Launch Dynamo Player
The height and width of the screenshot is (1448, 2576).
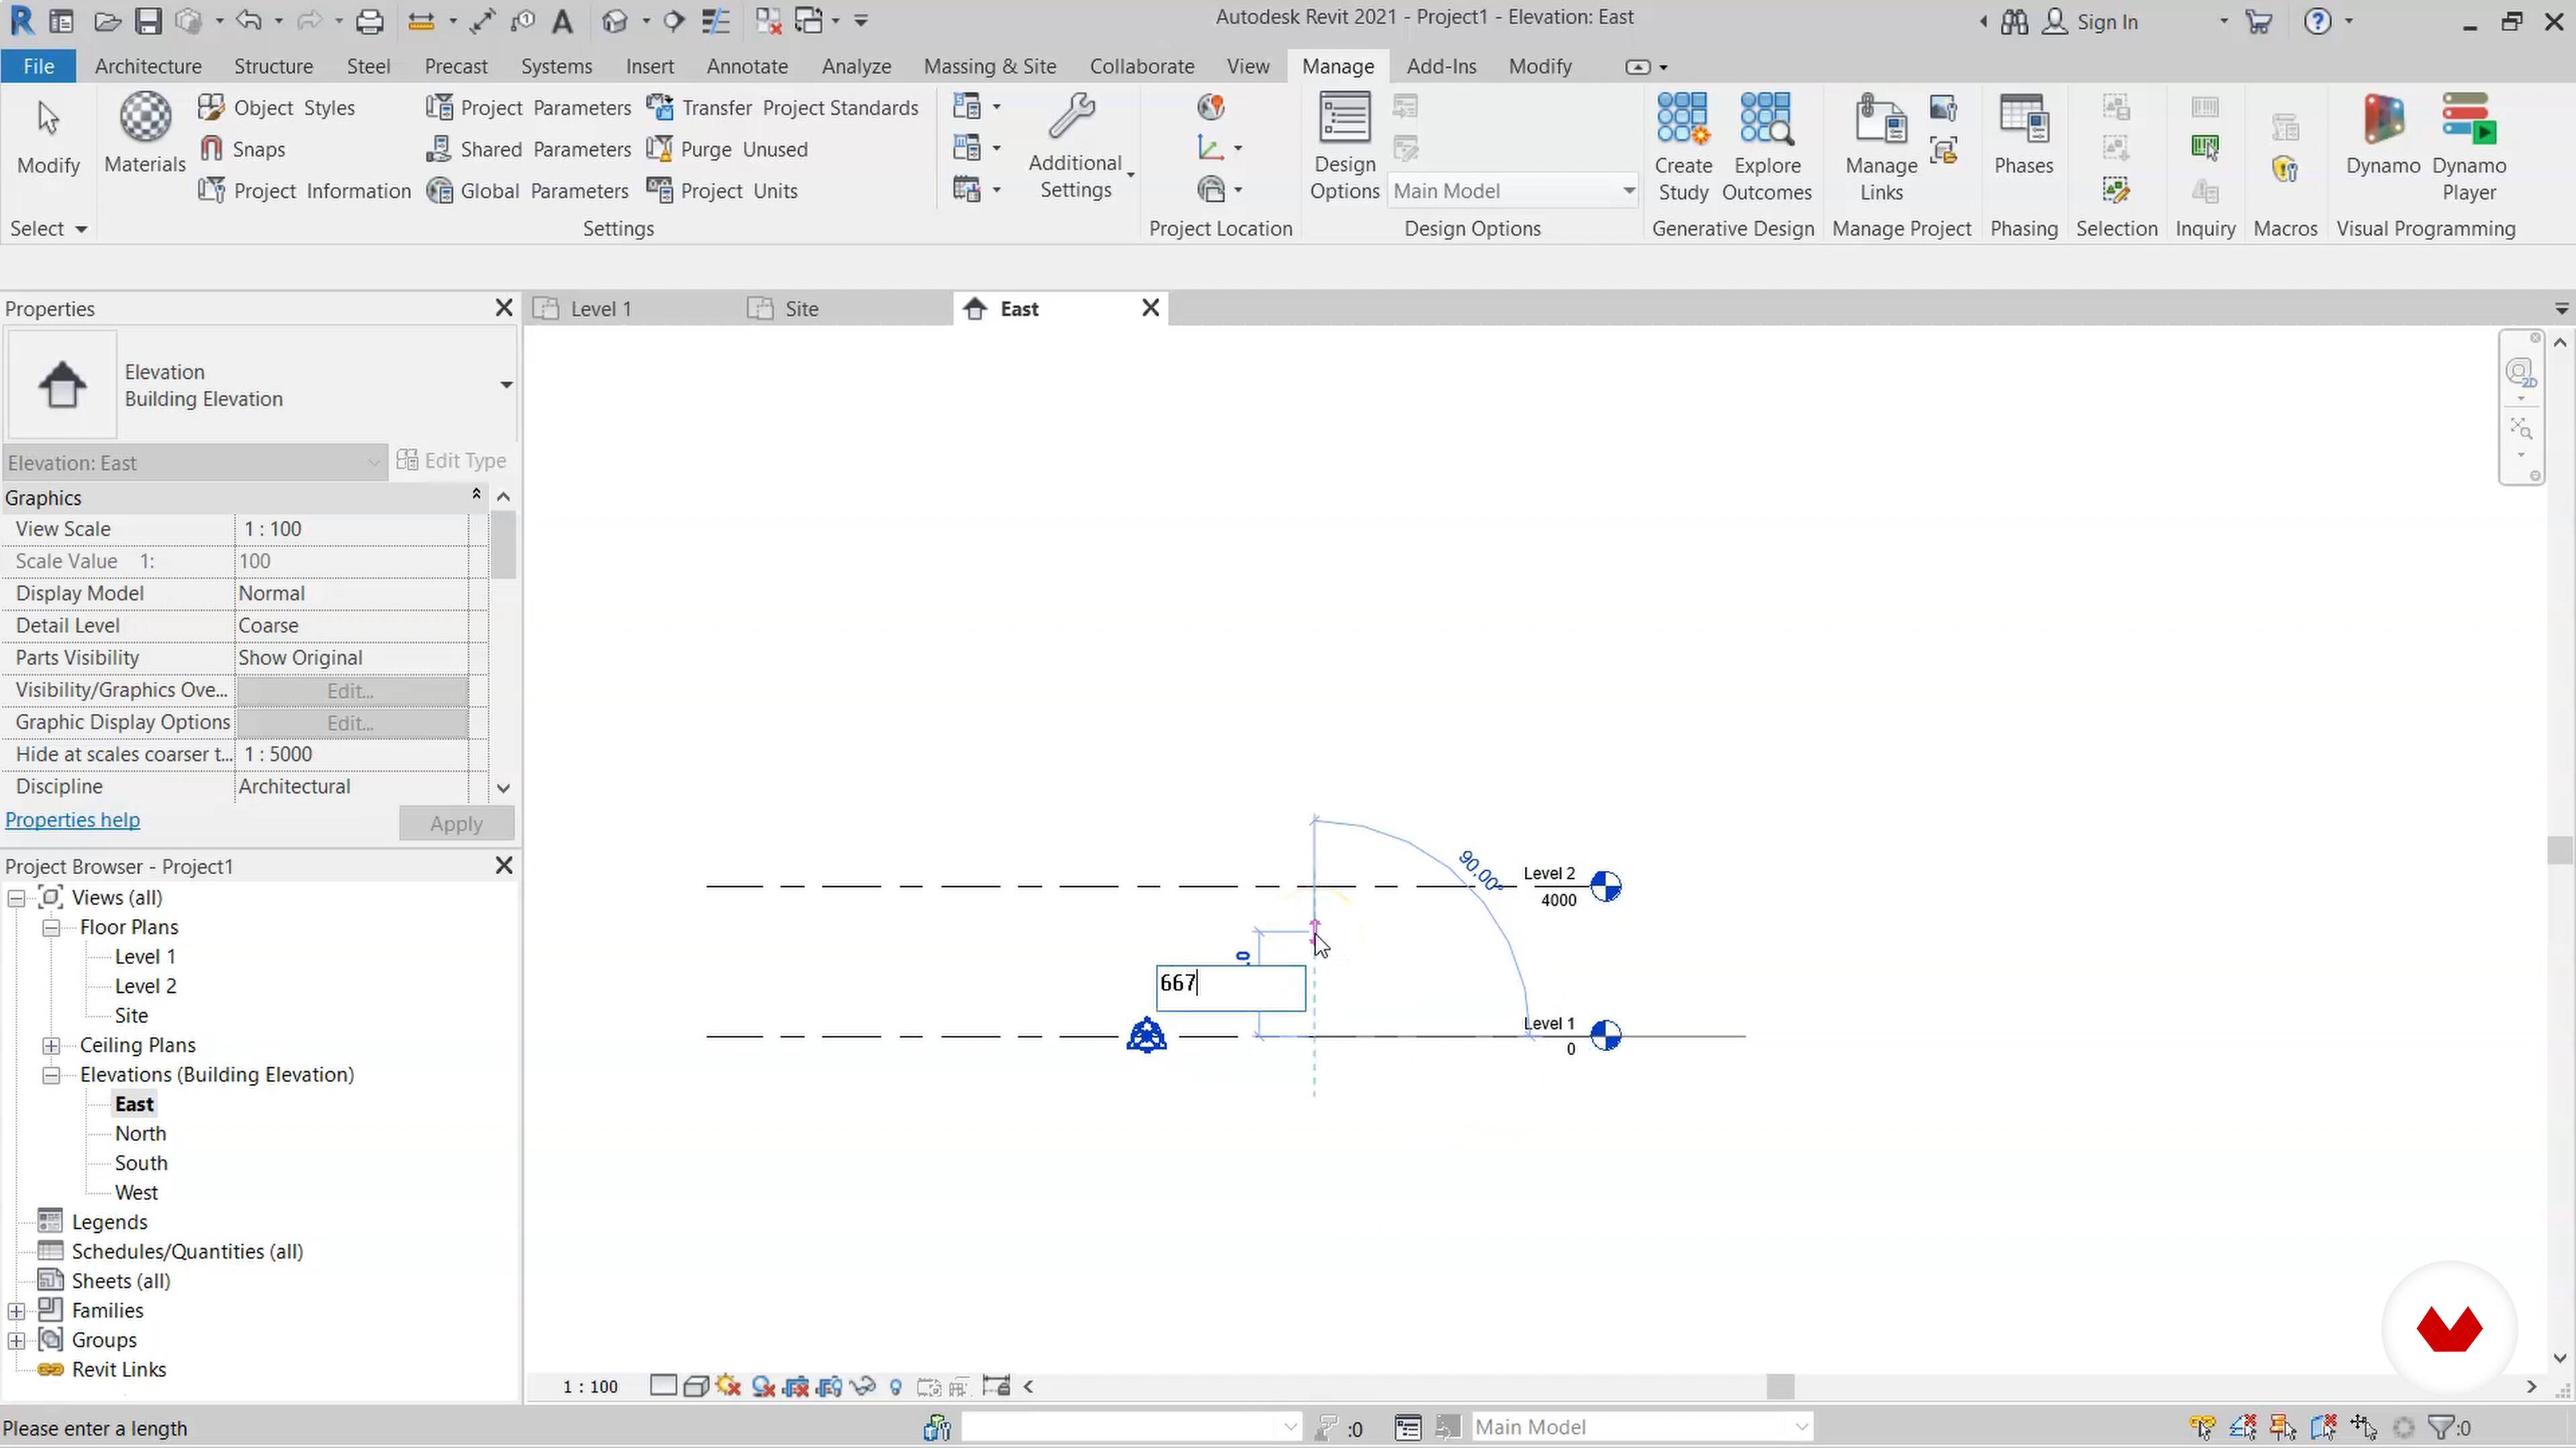2469,147
